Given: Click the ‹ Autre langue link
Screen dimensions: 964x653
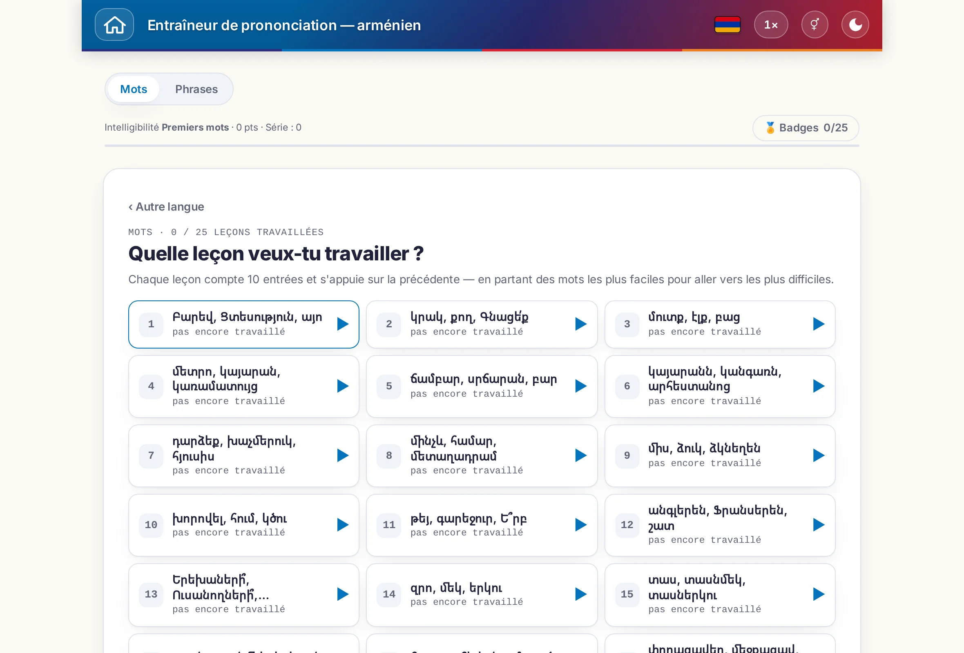Looking at the screenshot, I should pos(166,207).
